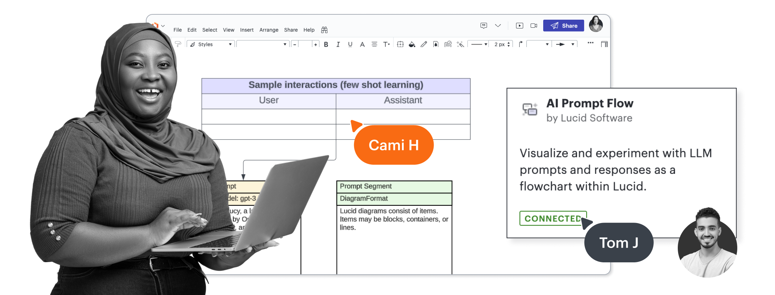This screenshot has width=775, height=295.
Task: Select the line color pencil icon
Action: pyautogui.click(x=424, y=44)
